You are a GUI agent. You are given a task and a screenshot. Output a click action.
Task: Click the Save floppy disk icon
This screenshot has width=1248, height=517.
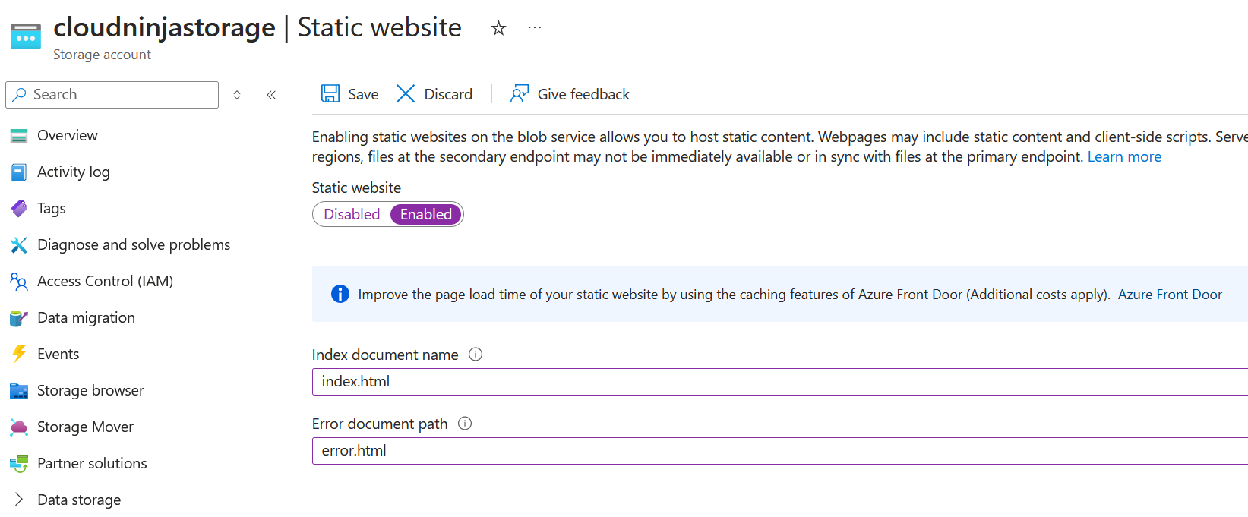330,93
